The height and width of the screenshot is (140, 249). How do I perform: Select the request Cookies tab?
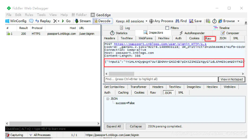coord(194,38)
